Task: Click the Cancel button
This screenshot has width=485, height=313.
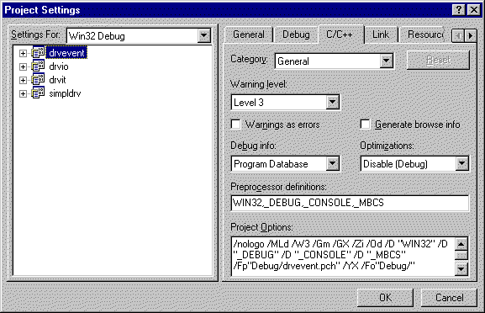Action: point(450,298)
